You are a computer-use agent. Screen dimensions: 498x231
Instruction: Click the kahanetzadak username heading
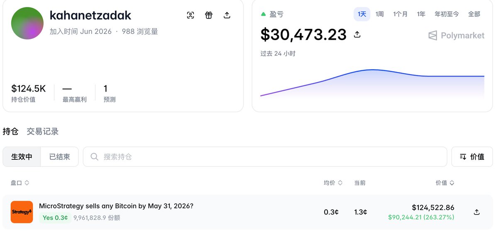pyautogui.click(x=90, y=15)
